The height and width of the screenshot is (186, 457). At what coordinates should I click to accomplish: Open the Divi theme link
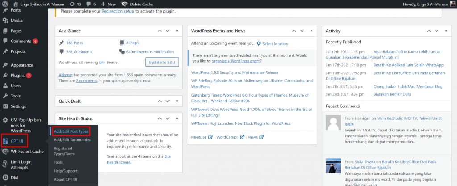(102, 62)
